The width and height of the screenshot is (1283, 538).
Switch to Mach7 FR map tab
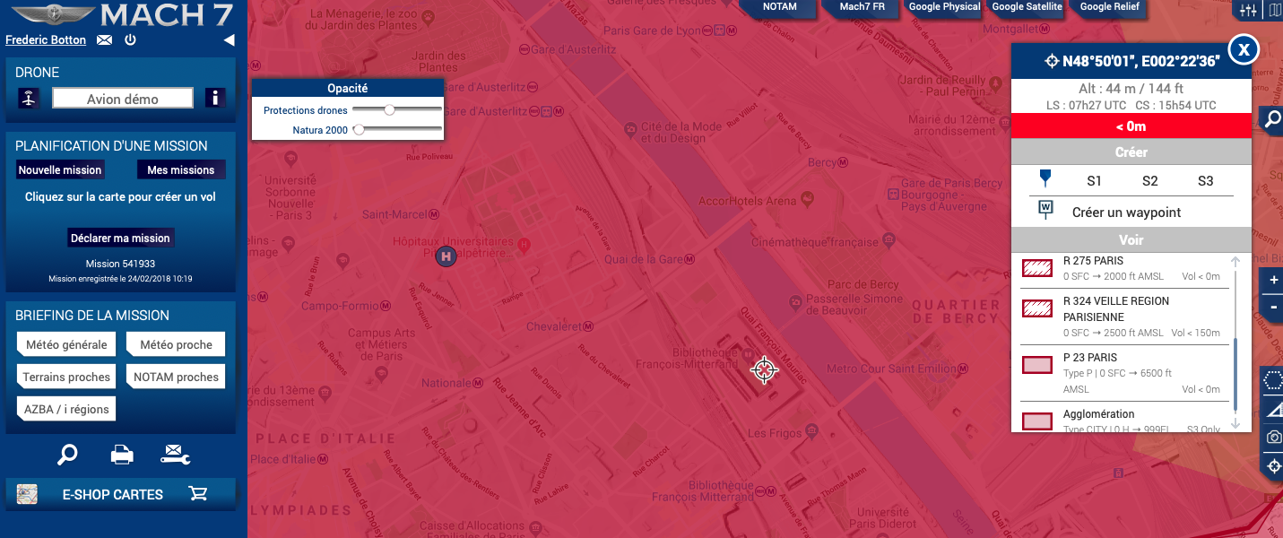pyautogui.click(x=862, y=7)
